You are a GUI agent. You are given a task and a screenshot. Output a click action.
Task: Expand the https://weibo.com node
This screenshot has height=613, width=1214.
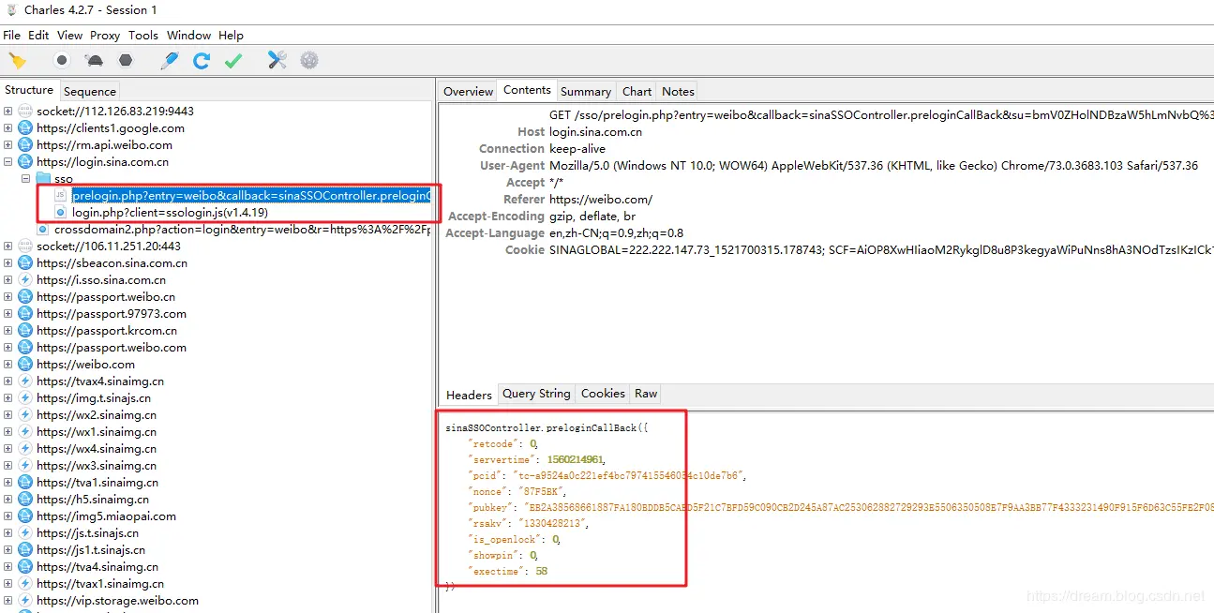pyautogui.click(x=8, y=365)
